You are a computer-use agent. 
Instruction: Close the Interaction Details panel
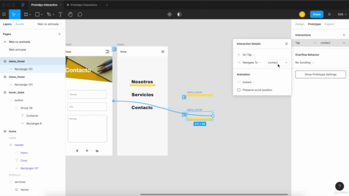click(x=286, y=44)
